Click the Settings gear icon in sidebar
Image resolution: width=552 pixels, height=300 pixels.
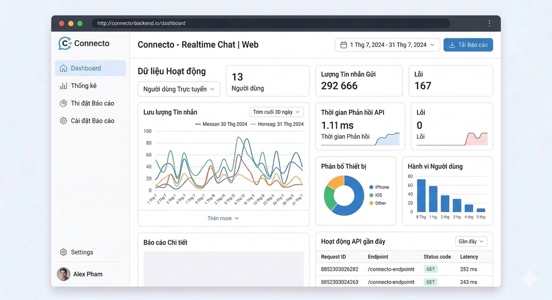pos(63,252)
